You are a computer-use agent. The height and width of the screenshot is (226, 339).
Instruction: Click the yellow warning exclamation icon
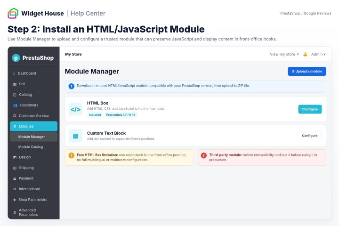point(72,155)
